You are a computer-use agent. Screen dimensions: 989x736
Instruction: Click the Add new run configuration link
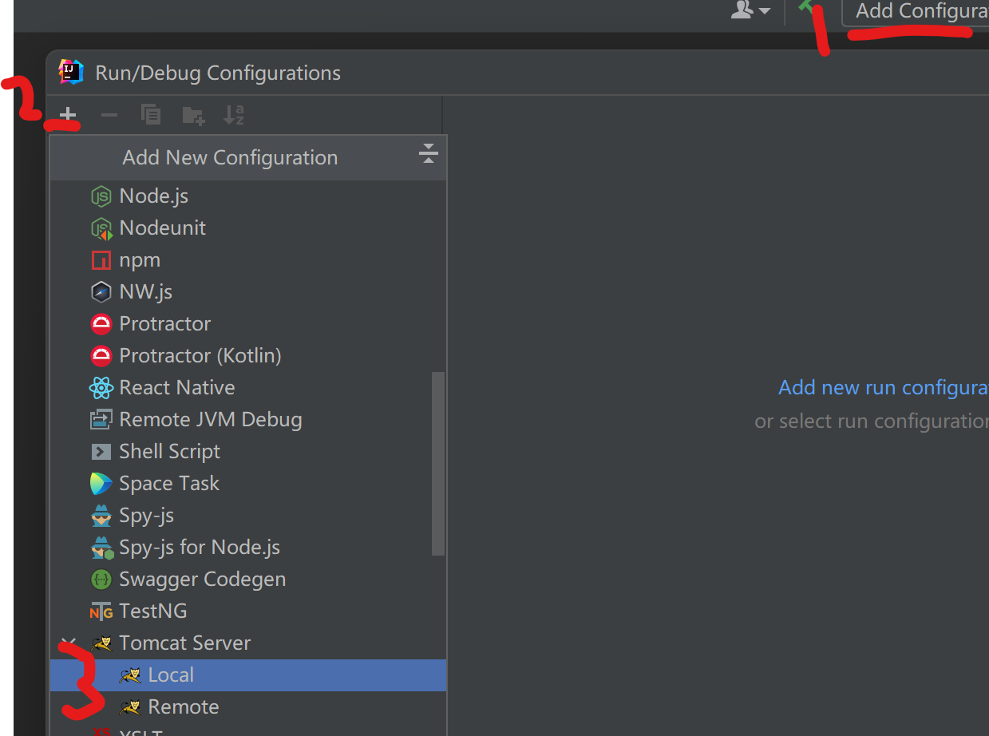click(x=883, y=388)
